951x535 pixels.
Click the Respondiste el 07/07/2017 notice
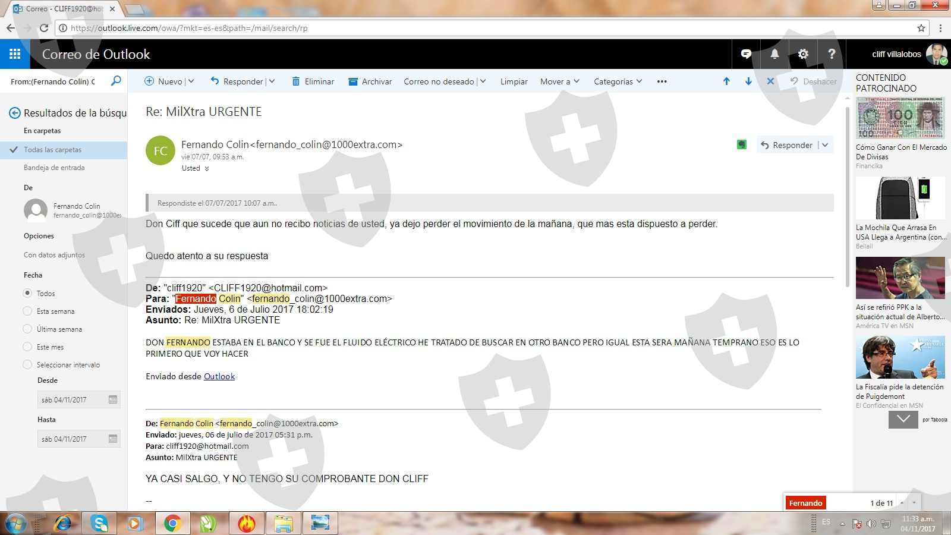click(490, 203)
